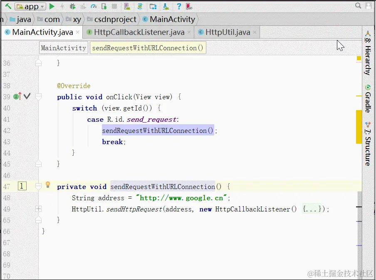
Task: Start debugging with the bug icon
Action: (72, 7)
